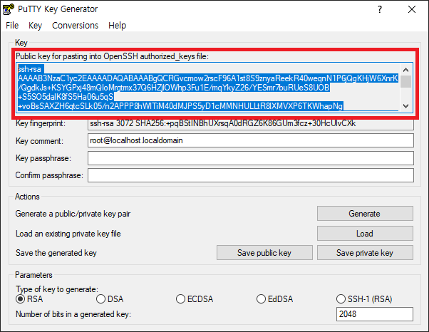429x332 pixels.
Task: Open the File menu
Action: (12, 26)
